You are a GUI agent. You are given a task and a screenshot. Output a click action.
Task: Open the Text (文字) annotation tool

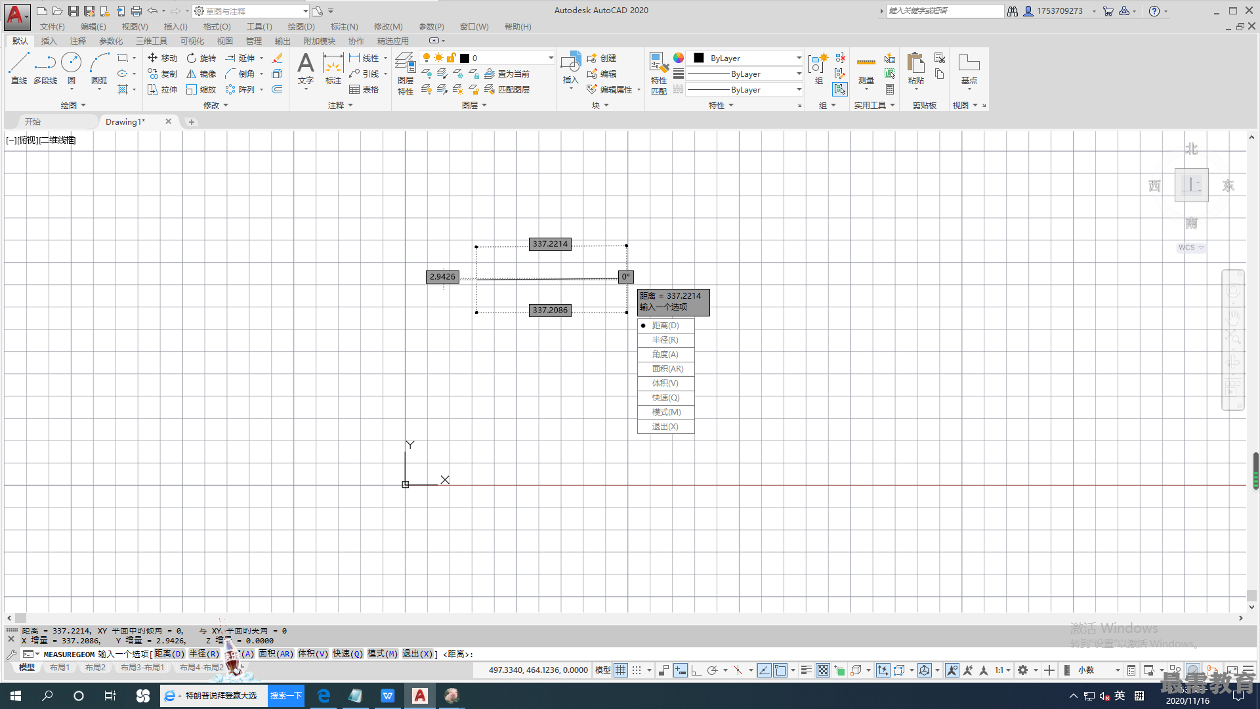pyautogui.click(x=305, y=68)
